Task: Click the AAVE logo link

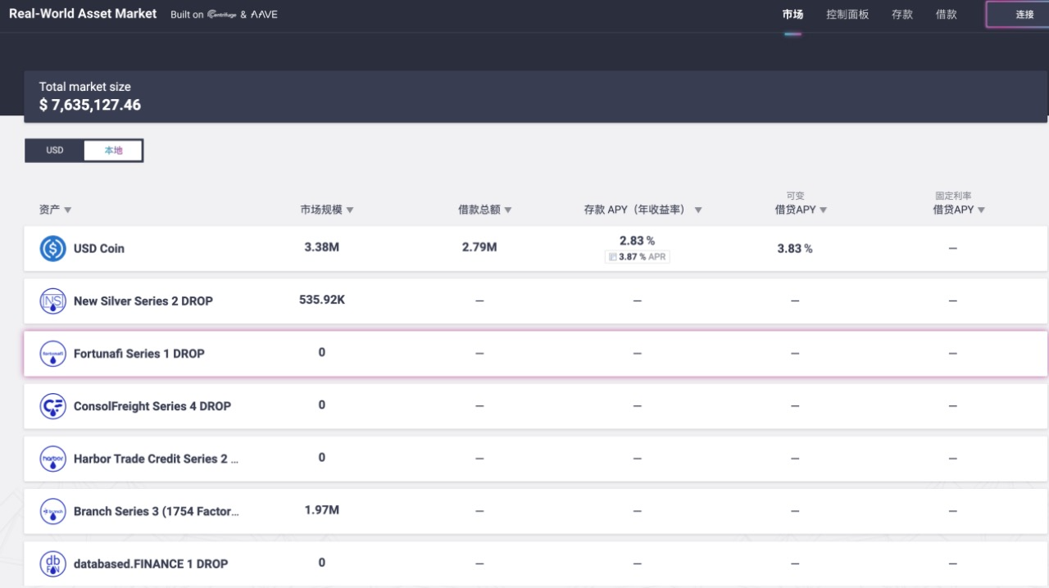Action: point(264,15)
